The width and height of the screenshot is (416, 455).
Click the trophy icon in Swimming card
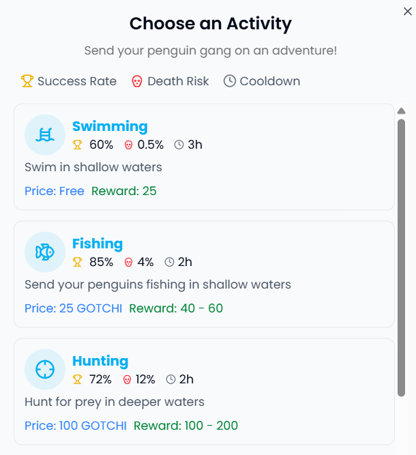click(x=78, y=145)
